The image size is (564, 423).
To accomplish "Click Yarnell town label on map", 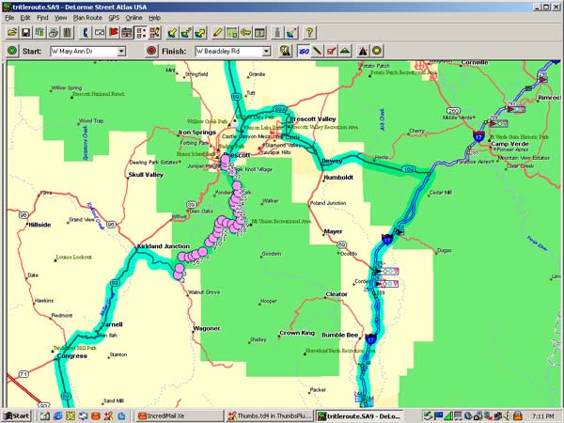I will click(112, 324).
